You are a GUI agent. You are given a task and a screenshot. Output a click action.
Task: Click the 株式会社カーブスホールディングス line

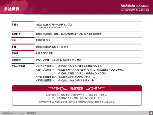[93, 70]
